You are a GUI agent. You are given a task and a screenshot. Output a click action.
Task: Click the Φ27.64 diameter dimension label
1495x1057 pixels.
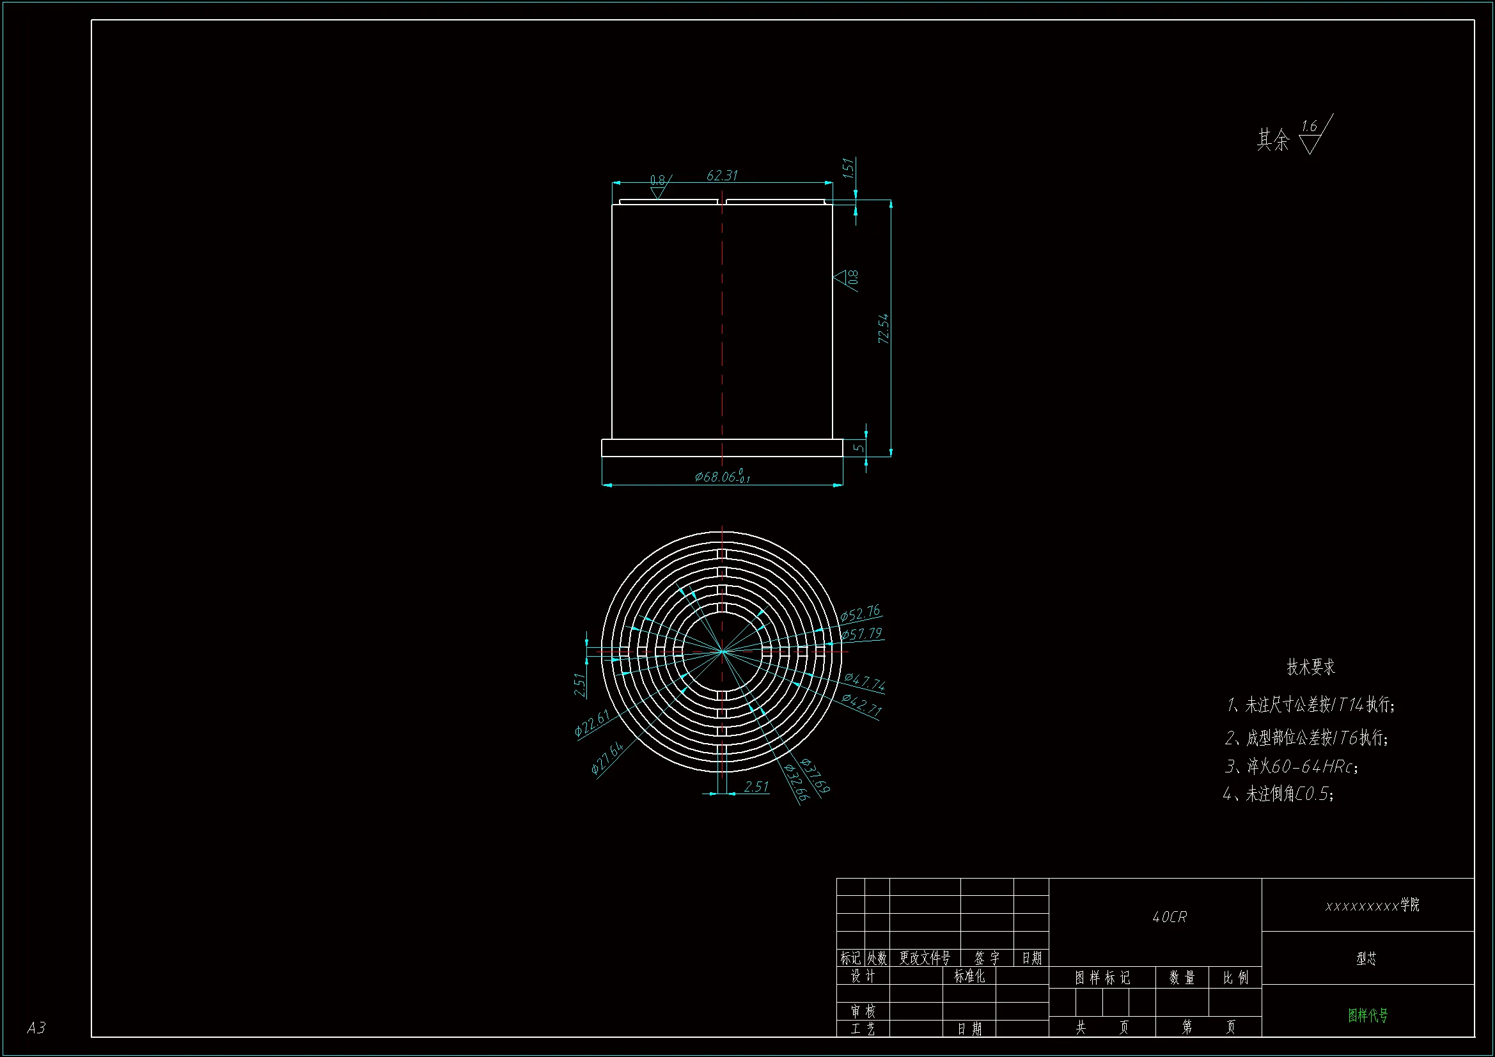(607, 757)
